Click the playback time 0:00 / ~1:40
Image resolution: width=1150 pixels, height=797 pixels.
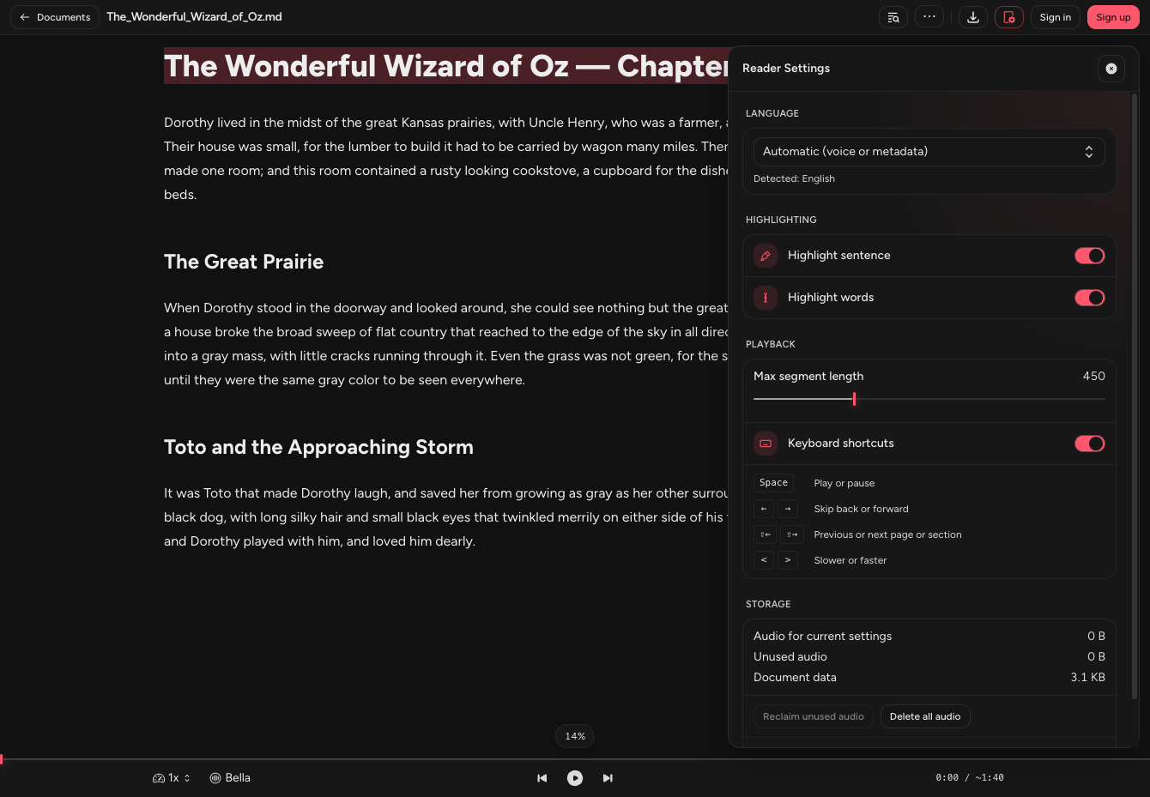[970, 778]
